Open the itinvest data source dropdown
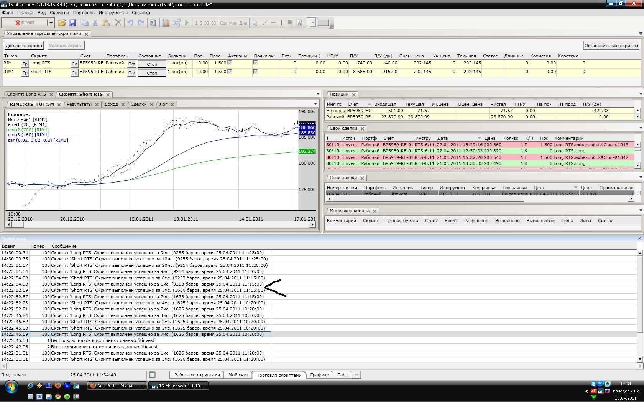The height and width of the screenshot is (402, 644). pyautogui.click(x=51, y=23)
